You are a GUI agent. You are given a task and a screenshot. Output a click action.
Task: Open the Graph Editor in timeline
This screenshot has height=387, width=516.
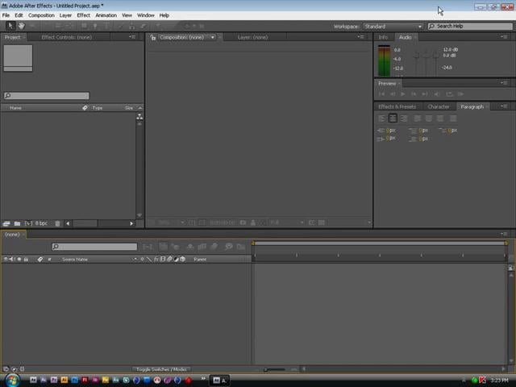[x=241, y=247]
